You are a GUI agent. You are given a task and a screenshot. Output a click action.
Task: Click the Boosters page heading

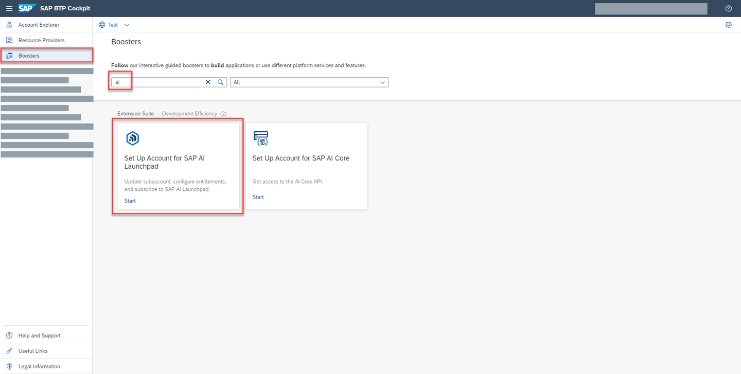[x=126, y=42]
